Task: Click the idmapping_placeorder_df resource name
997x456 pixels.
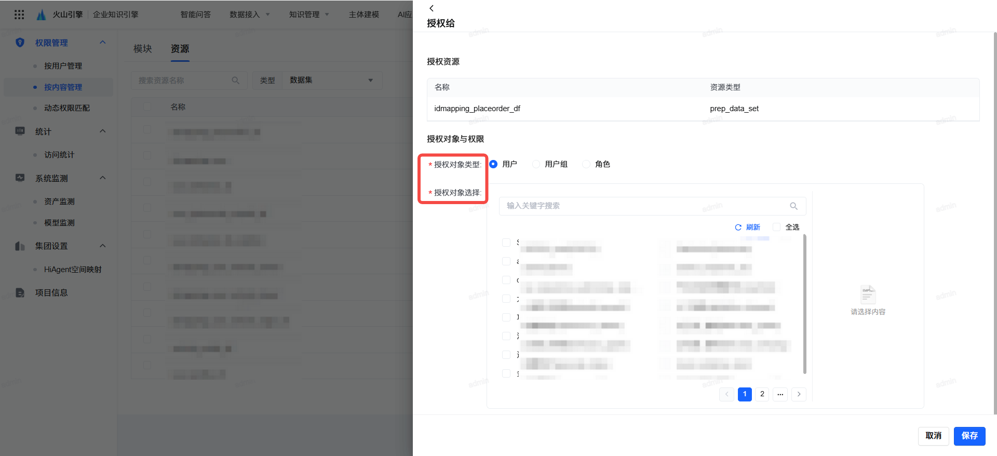Action: (477, 109)
